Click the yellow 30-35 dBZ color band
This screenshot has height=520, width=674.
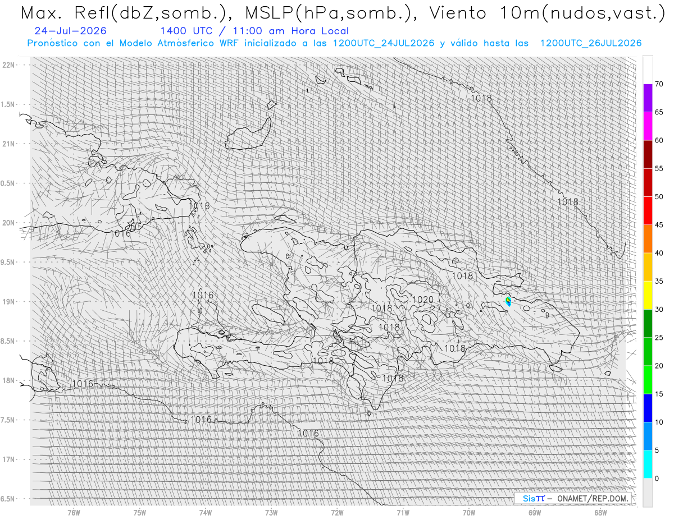[648, 295]
